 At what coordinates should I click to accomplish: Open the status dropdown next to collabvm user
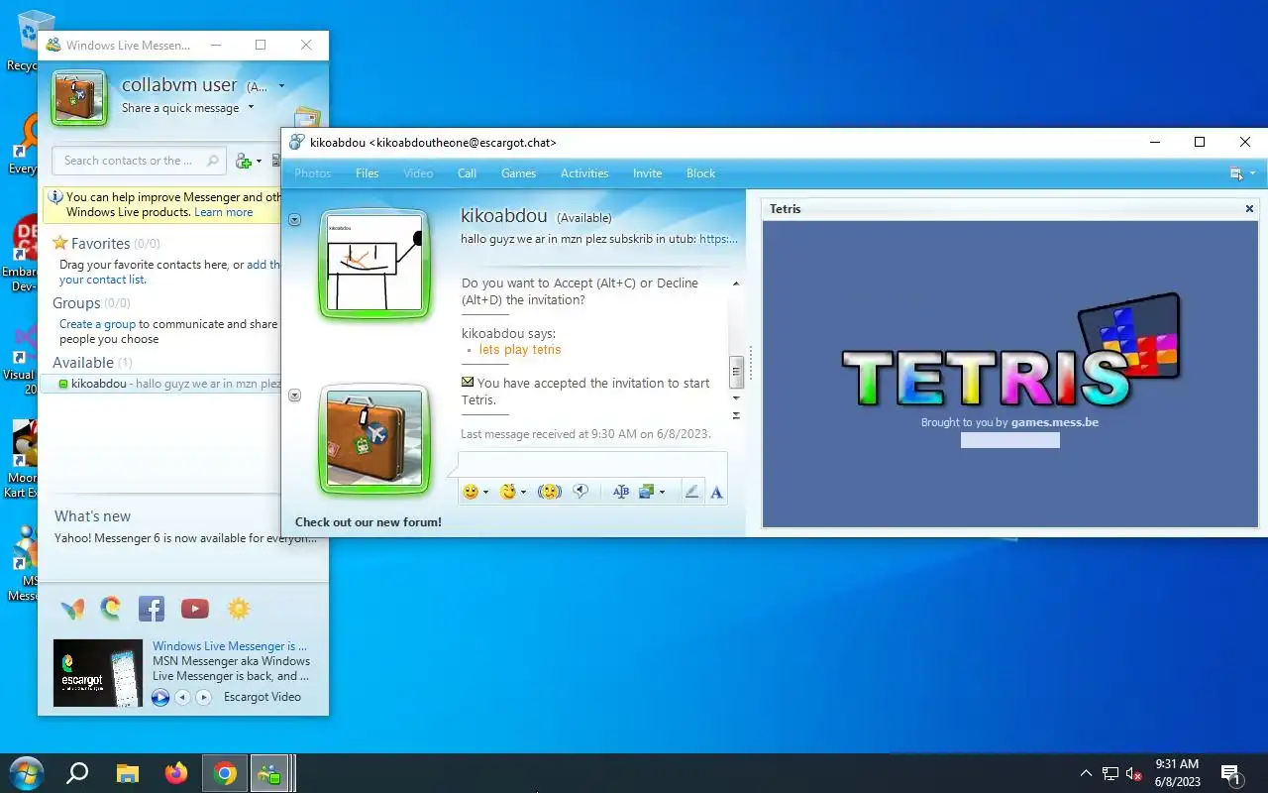click(x=281, y=86)
